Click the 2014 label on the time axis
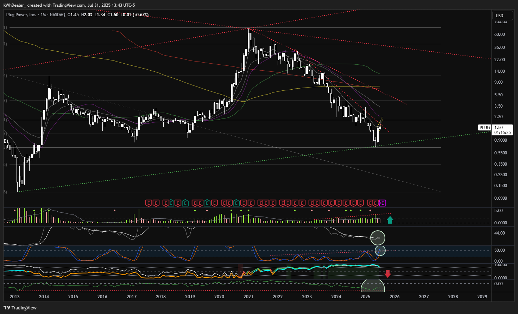518x314 pixels. coord(44,297)
